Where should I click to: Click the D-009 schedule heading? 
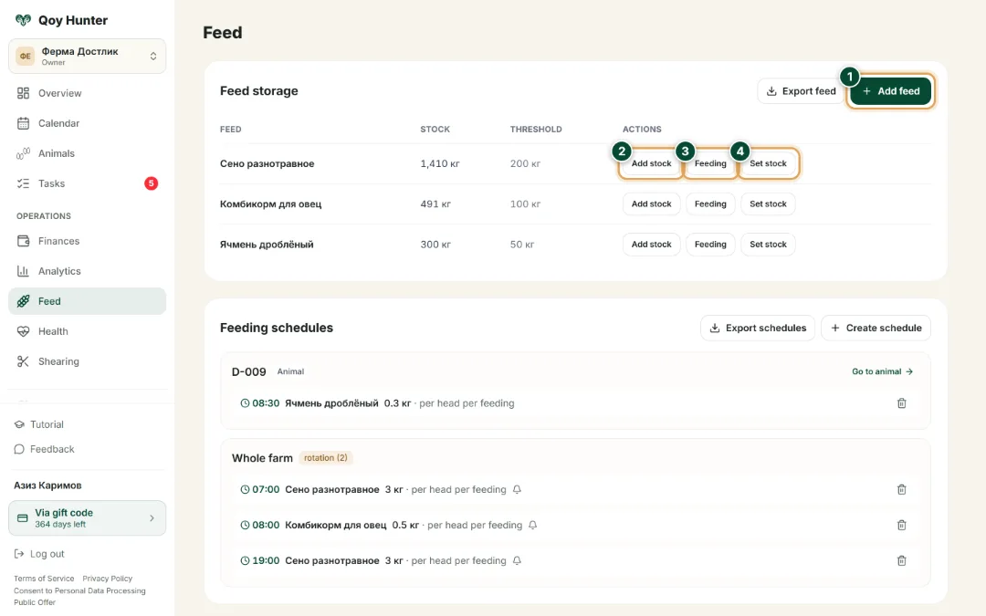tap(249, 371)
